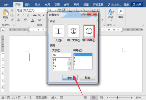Image resolution: width=146 pixels, height=100 pixels.
Task: Click the Copy icon
Action: [12, 15]
